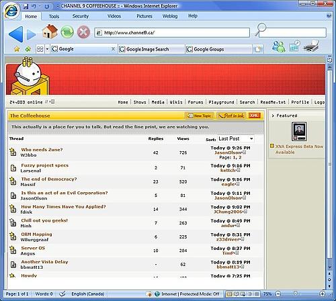The height and width of the screenshot is (301, 336).
Task: Click the zoom out minus button
Action: click(x=278, y=294)
